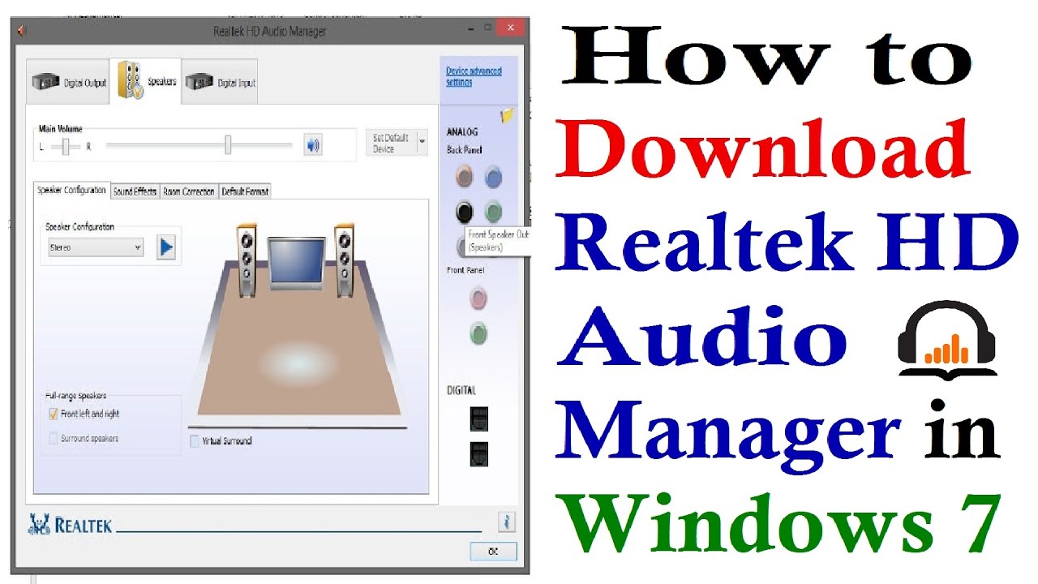The width and height of the screenshot is (1038, 584).
Task: Open the information button near Realtek logo
Action: tap(506, 522)
